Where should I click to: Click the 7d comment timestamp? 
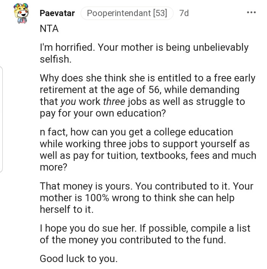[x=184, y=13]
